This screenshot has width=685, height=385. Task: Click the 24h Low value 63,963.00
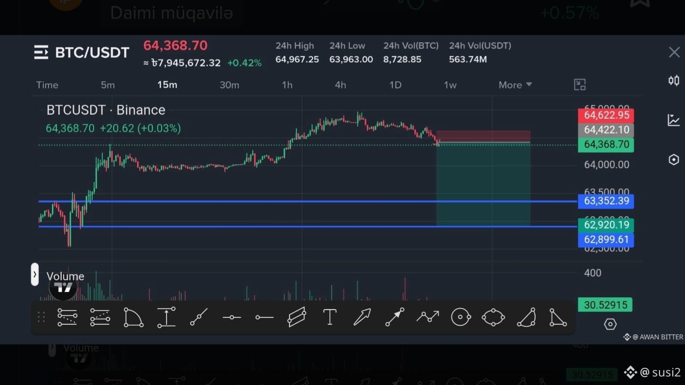[x=351, y=60]
